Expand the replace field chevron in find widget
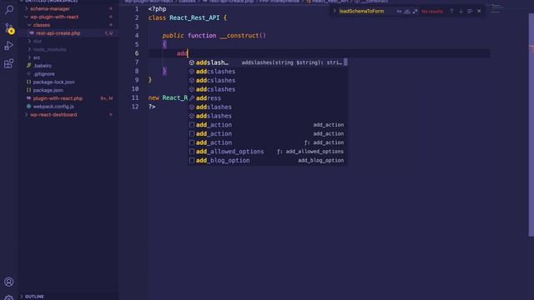 coord(335,11)
